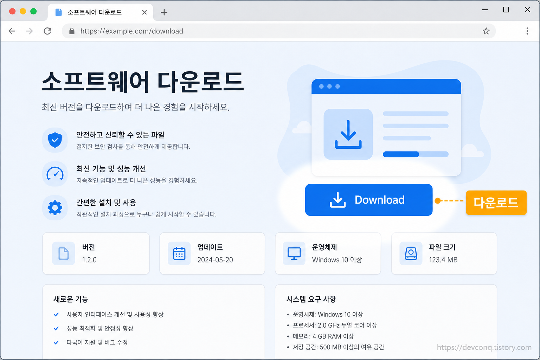Click the 시스템 요구 사항 section heading

click(x=311, y=299)
